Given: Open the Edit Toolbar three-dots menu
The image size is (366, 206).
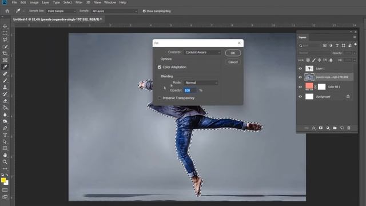Looking at the screenshot, I should pyautogui.click(x=5, y=168).
